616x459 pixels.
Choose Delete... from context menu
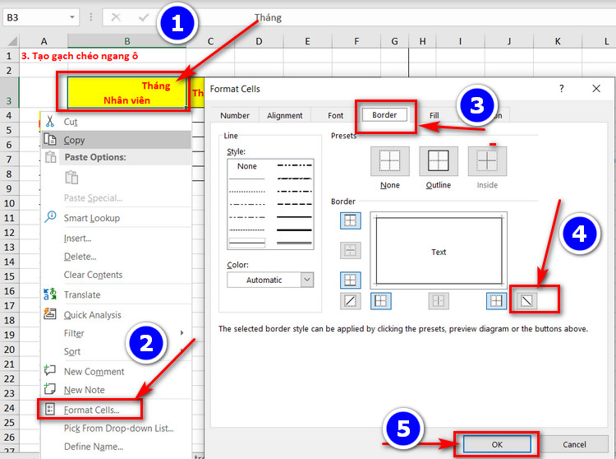tap(80, 257)
